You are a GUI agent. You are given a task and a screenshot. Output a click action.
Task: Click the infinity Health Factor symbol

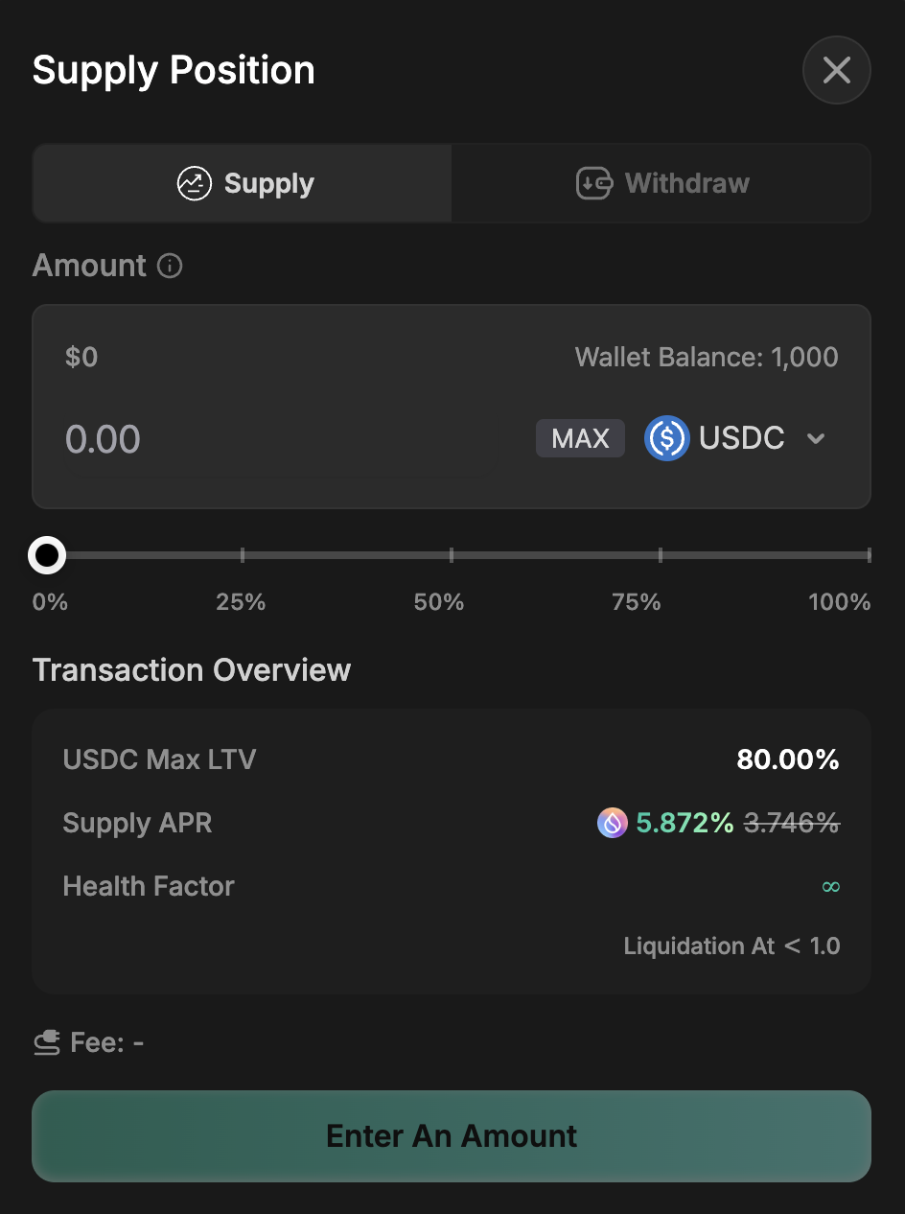click(830, 887)
